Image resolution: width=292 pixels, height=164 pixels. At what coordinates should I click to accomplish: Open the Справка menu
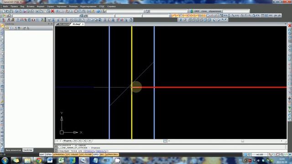pos(111,6)
